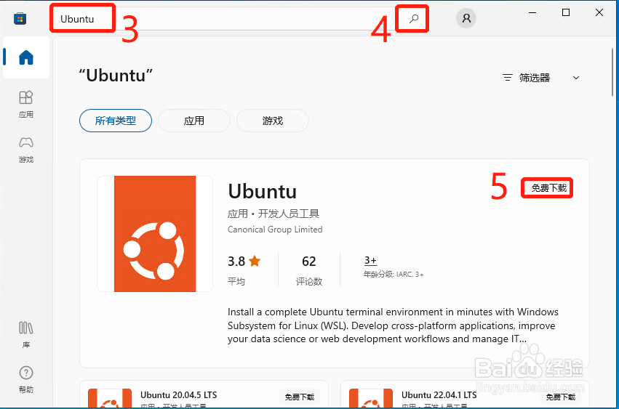
Task: Click the magnifier search icon
Action: click(413, 19)
